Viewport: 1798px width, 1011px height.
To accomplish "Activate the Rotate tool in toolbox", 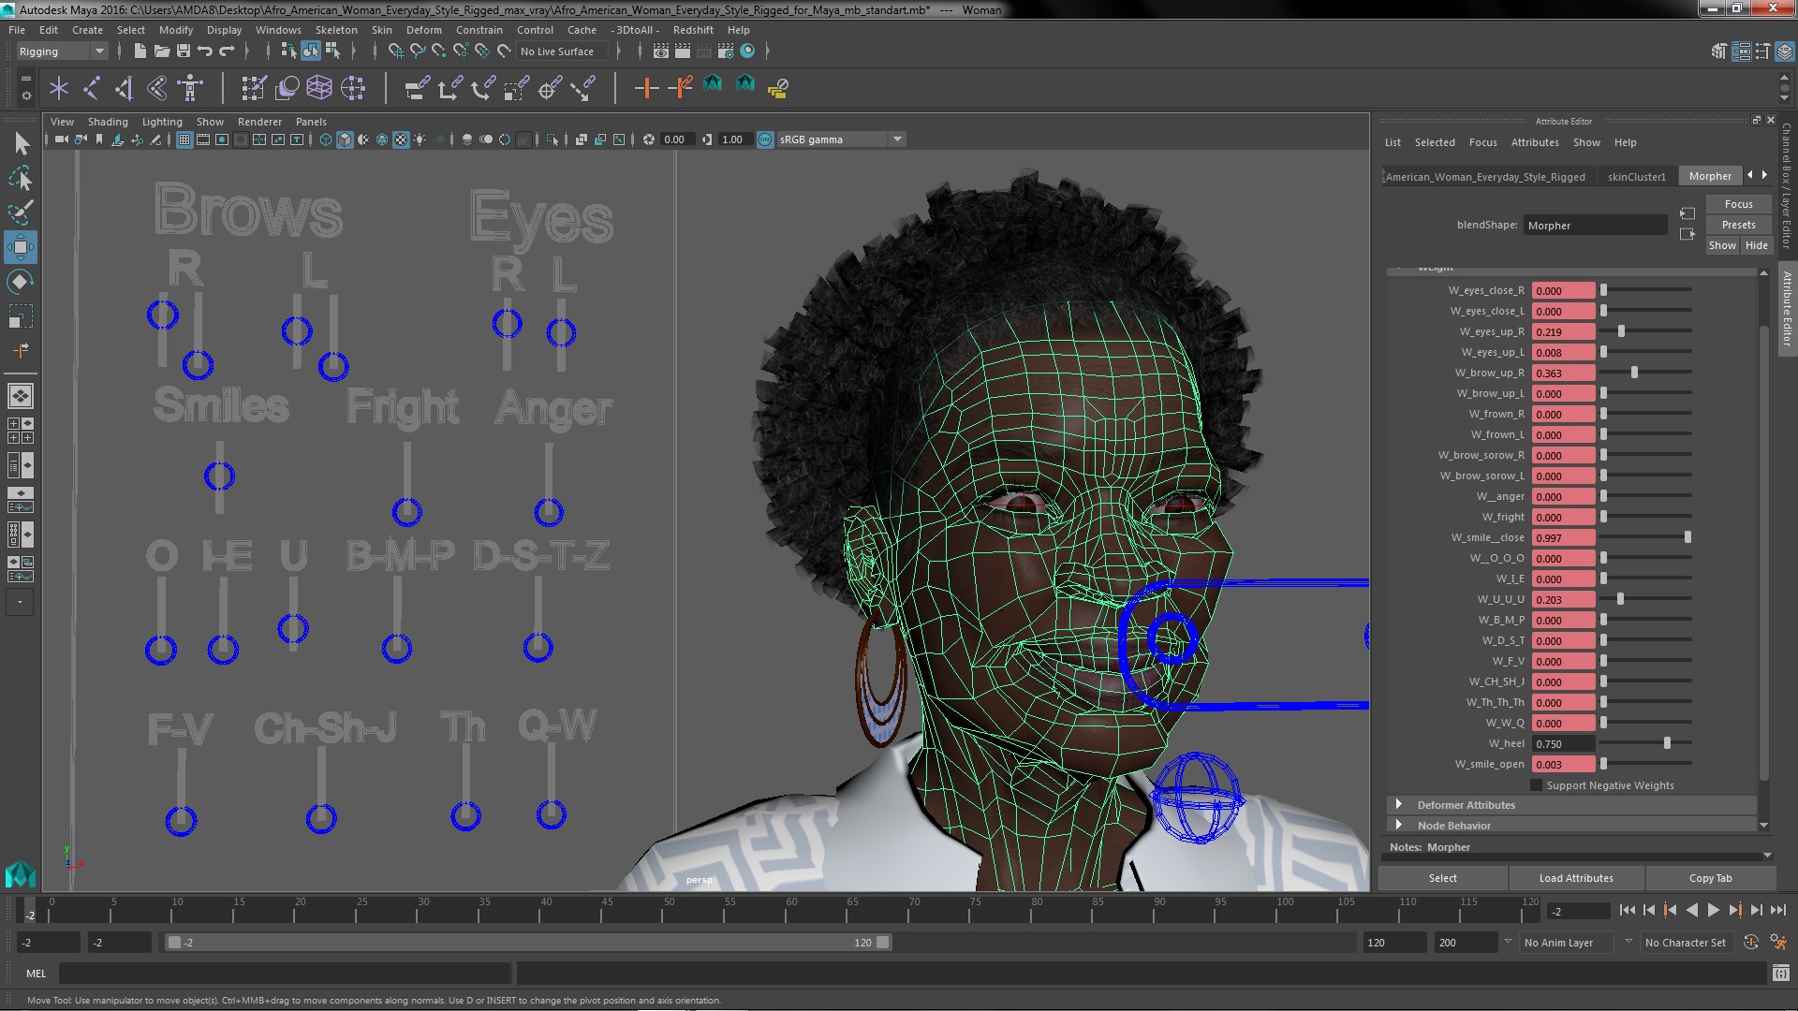I will [x=21, y=282].
